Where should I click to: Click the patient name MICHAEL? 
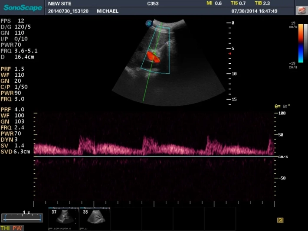[107, 11]
